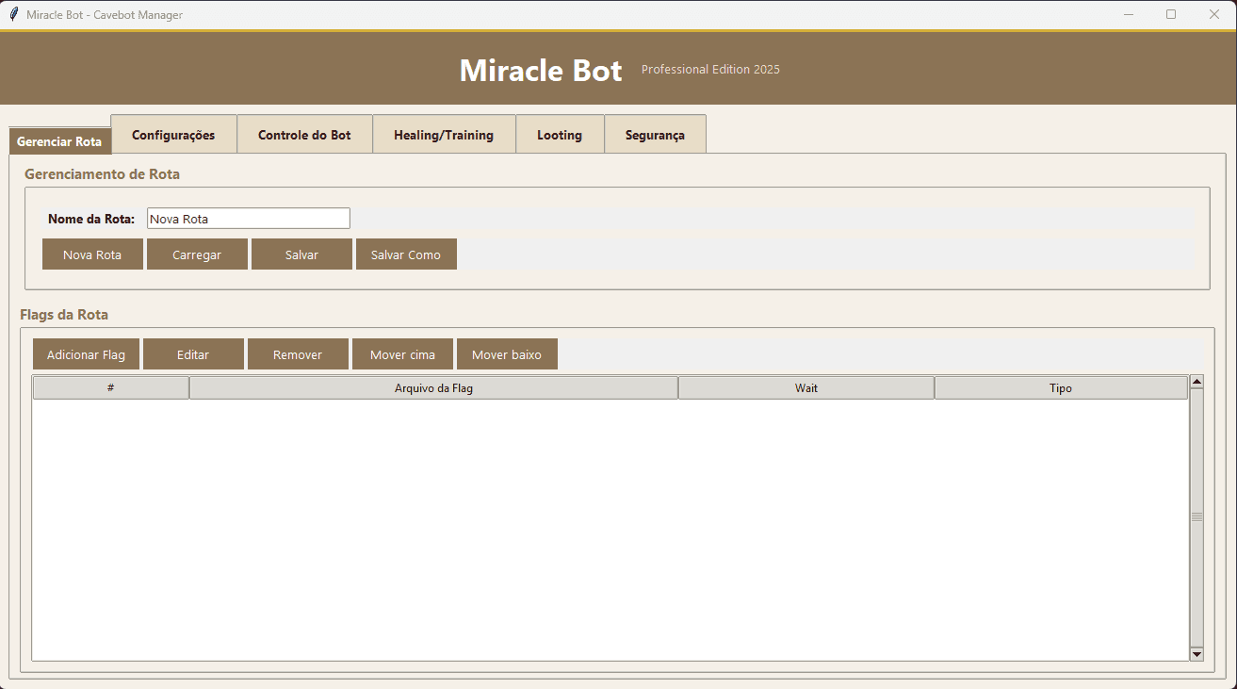Select the Gerenciar Rota tab
This screenshot has height=689, width=1237.
pos(59,140)
